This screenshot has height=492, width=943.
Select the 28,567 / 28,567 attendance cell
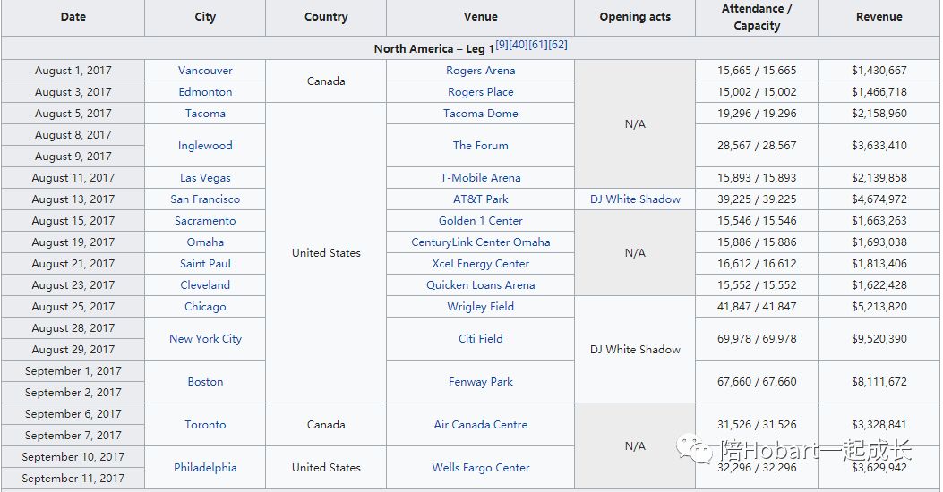757,146
